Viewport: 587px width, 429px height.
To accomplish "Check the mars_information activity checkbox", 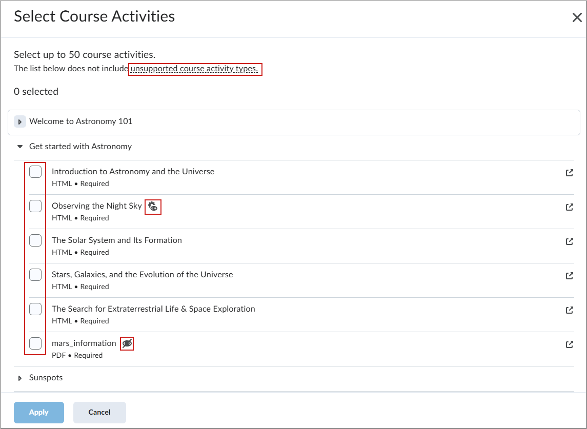I will pyautogui.click(x=35, y=343).
